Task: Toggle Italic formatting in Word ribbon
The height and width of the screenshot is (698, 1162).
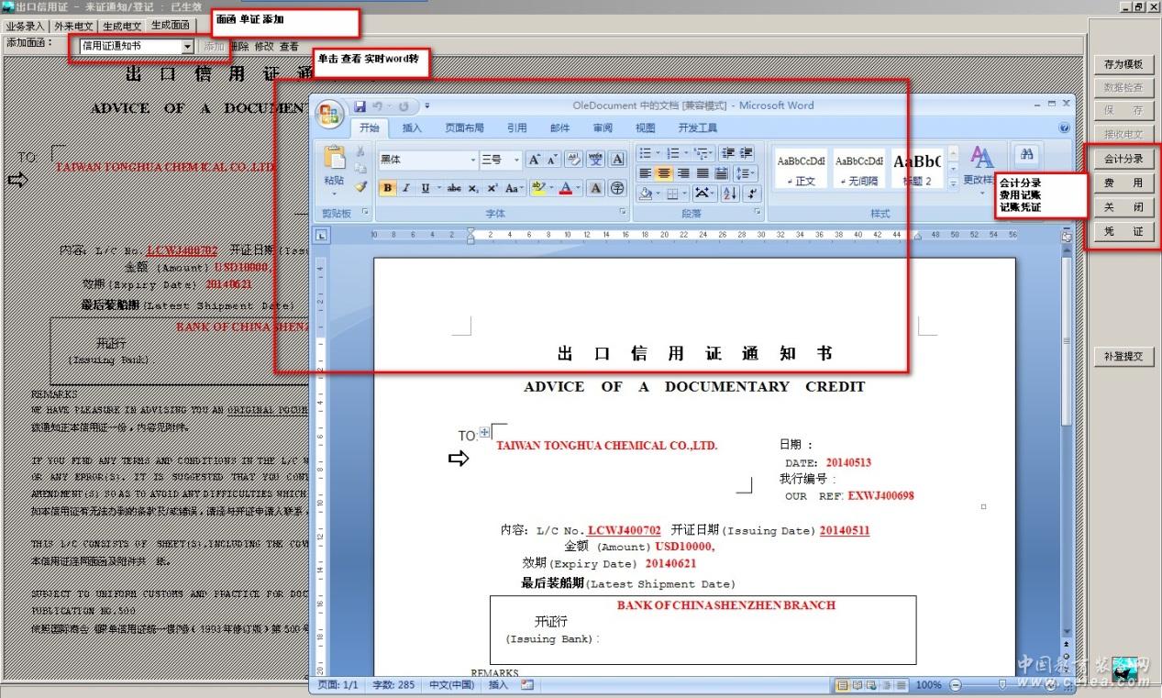Action: coord(406,188)
